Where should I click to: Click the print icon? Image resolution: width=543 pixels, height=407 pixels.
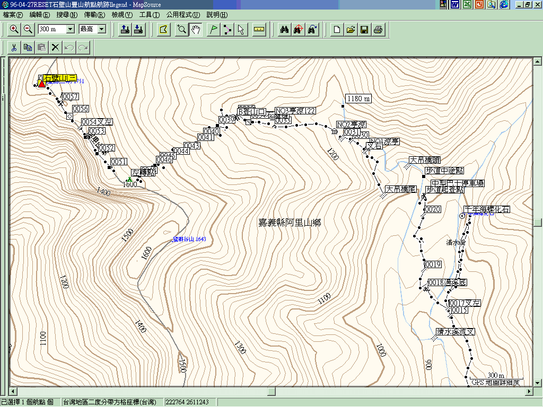(x=378, y=30)
